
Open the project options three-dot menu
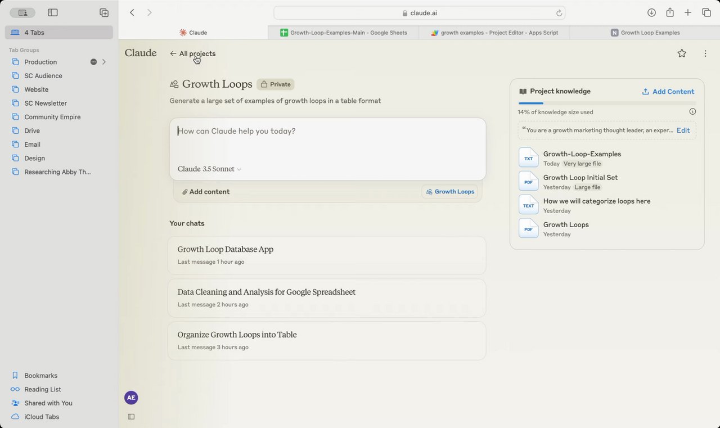click(x=705, y=53)
